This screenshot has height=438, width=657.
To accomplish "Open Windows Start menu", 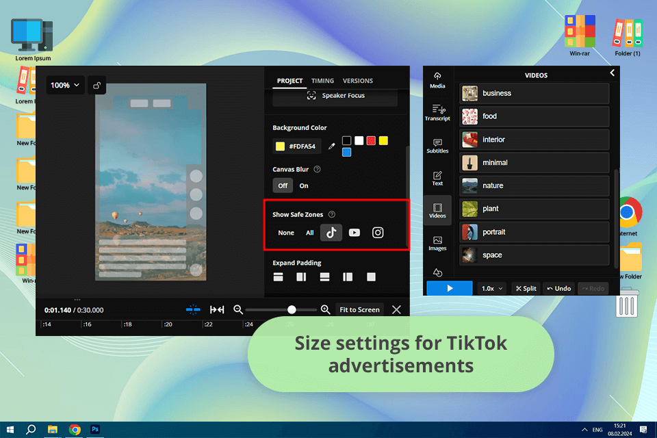I will [x=10, y=430].
